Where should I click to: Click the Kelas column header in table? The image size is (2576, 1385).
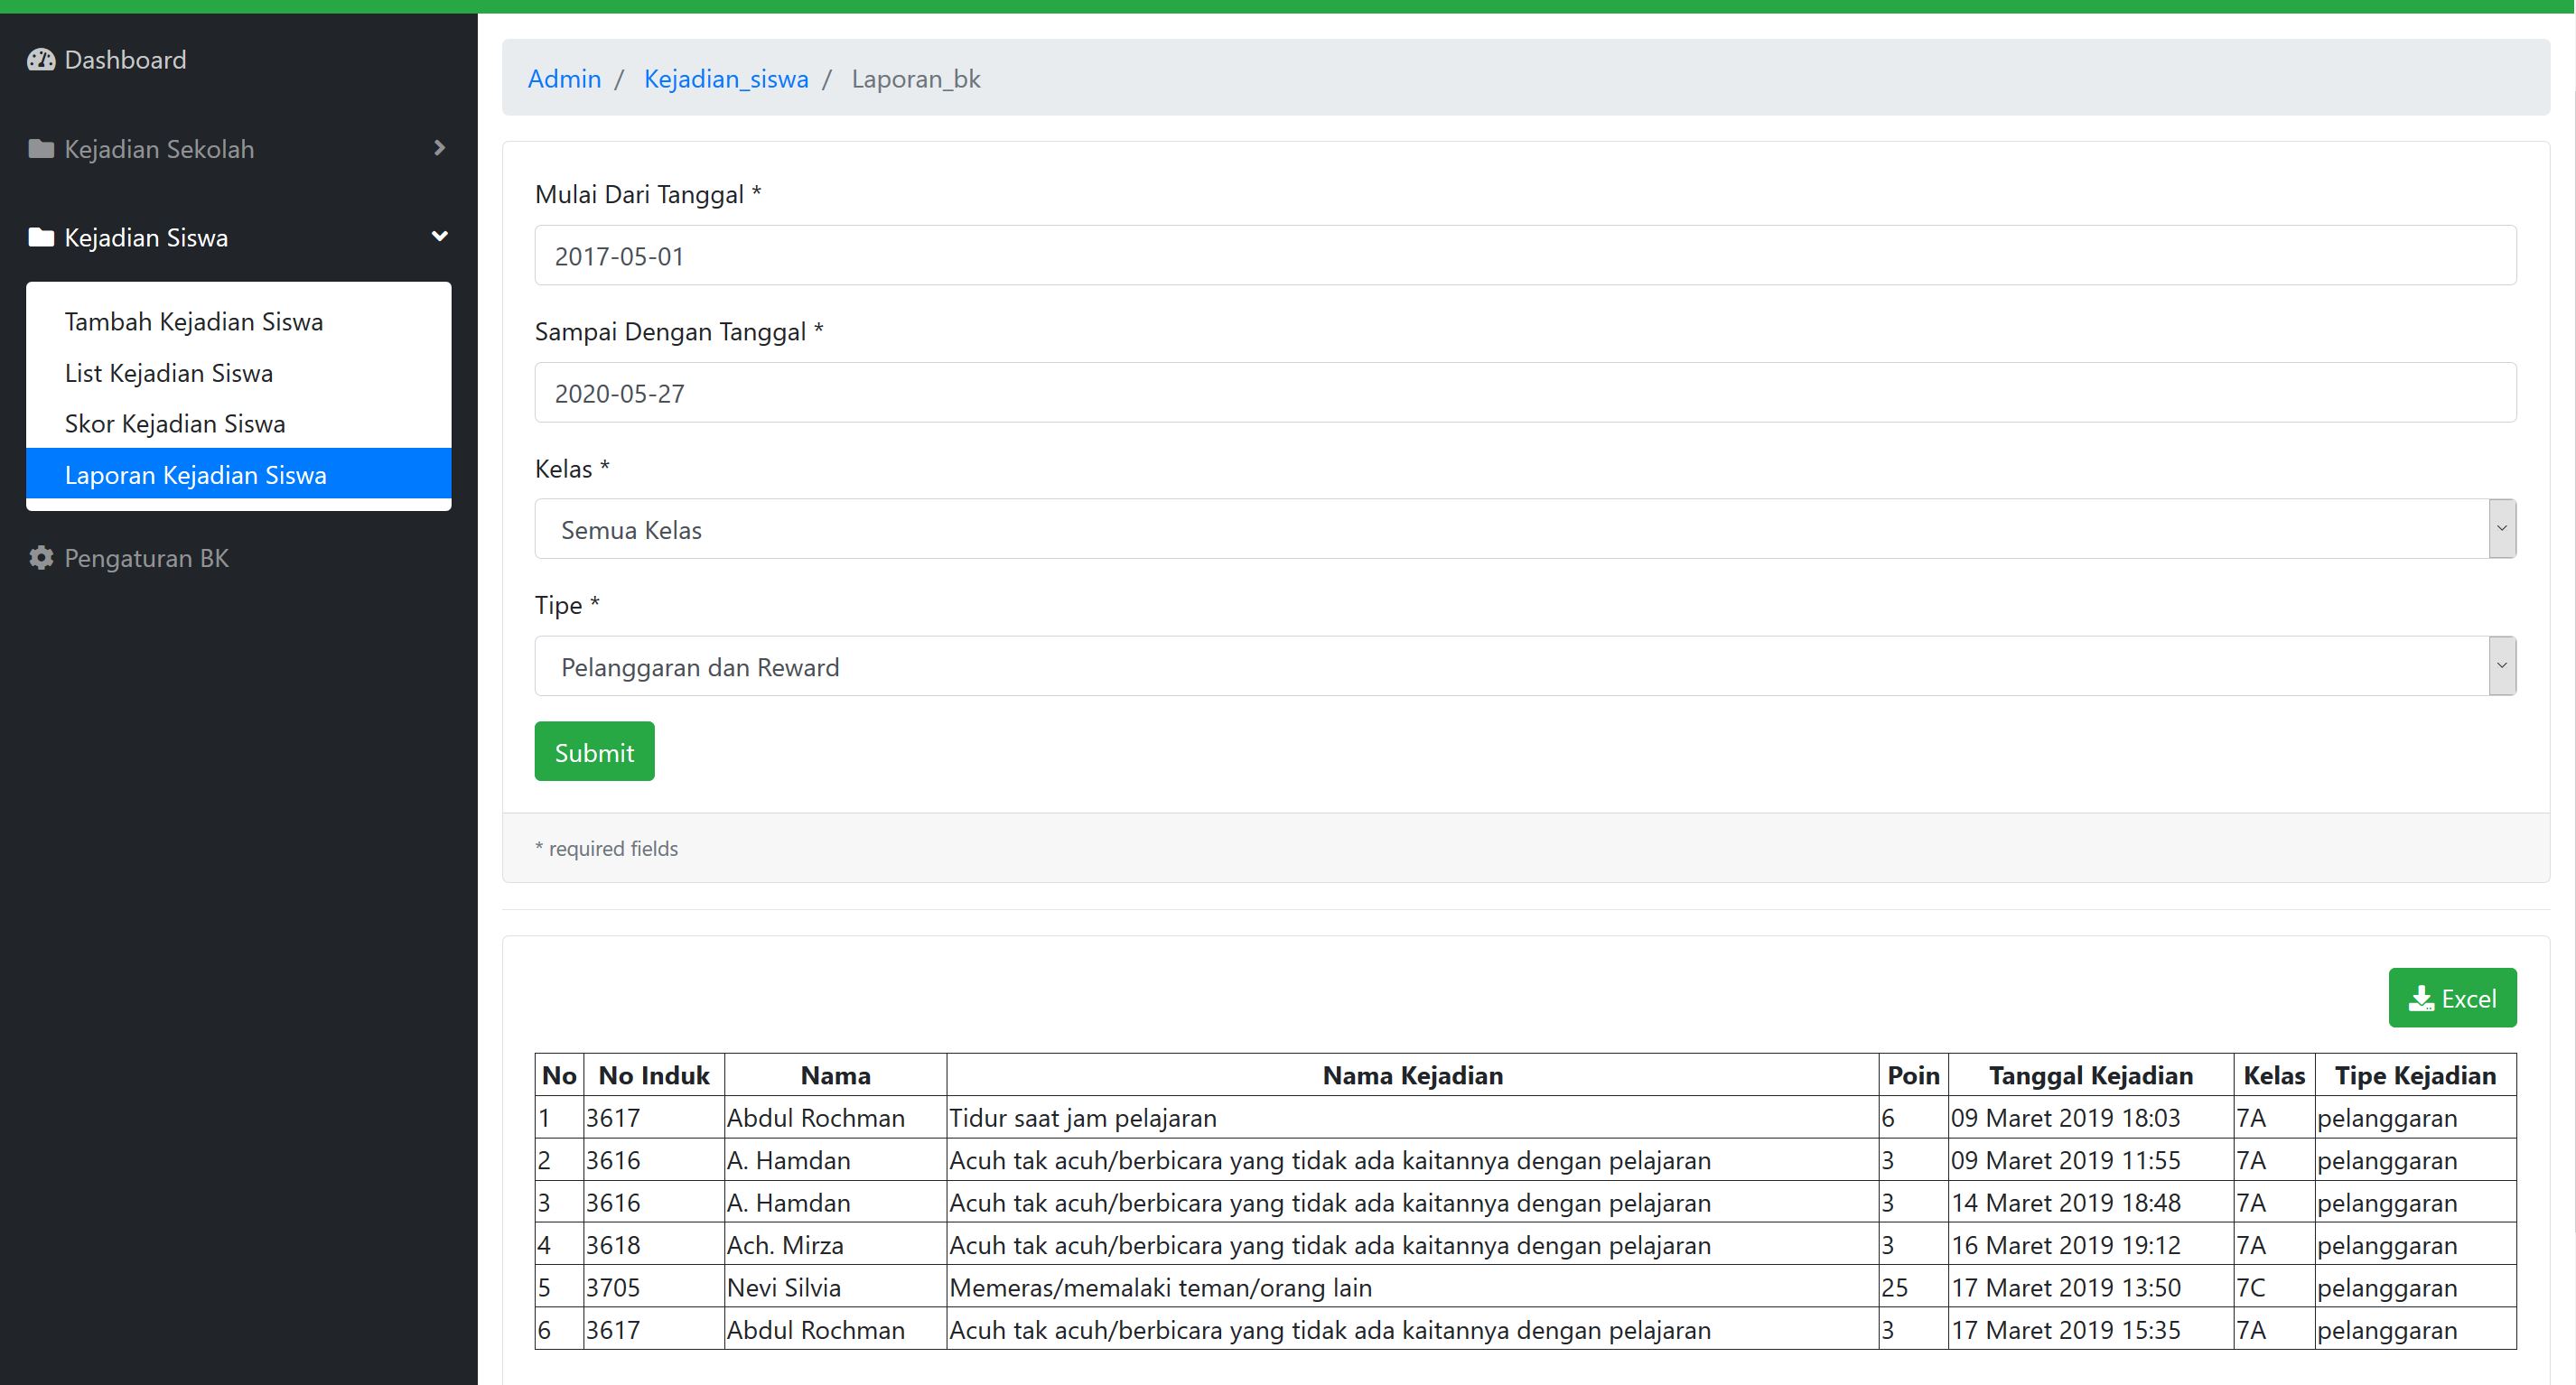(2274, 1075)
